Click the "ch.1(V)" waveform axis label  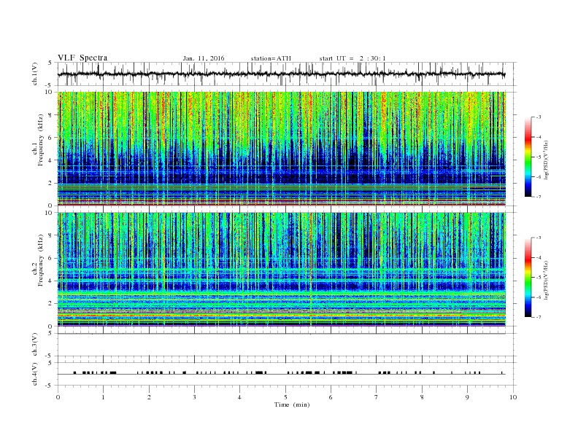tap(35, 74)
